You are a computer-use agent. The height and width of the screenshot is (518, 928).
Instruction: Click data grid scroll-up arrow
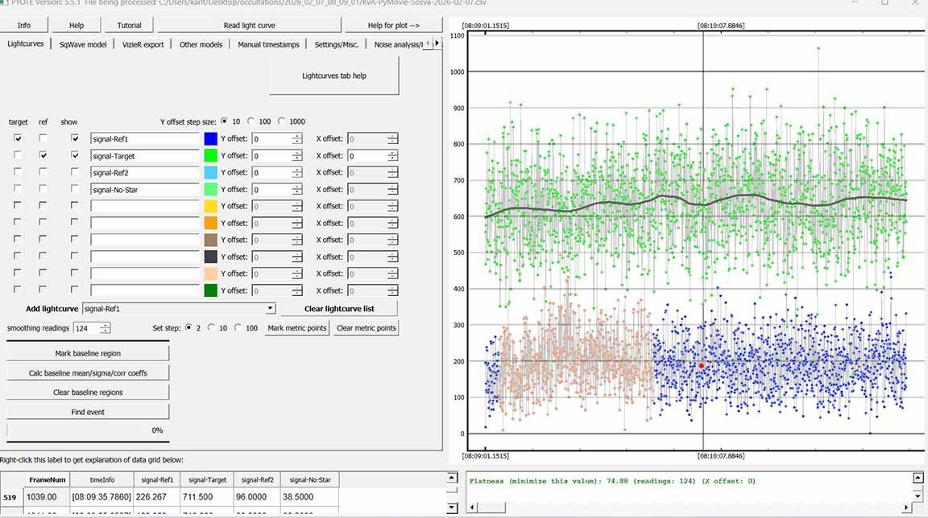(452, 478)
